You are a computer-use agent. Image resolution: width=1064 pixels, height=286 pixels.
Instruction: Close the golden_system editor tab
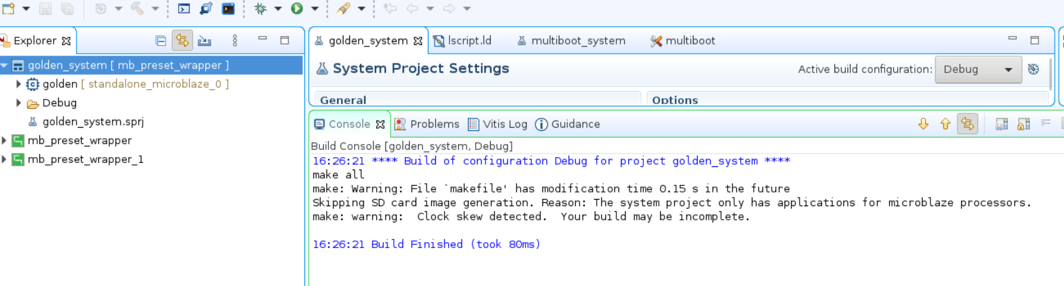point(418,41)
